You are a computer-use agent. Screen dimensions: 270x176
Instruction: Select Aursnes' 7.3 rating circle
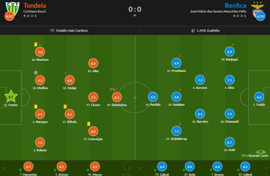(200, 80)
